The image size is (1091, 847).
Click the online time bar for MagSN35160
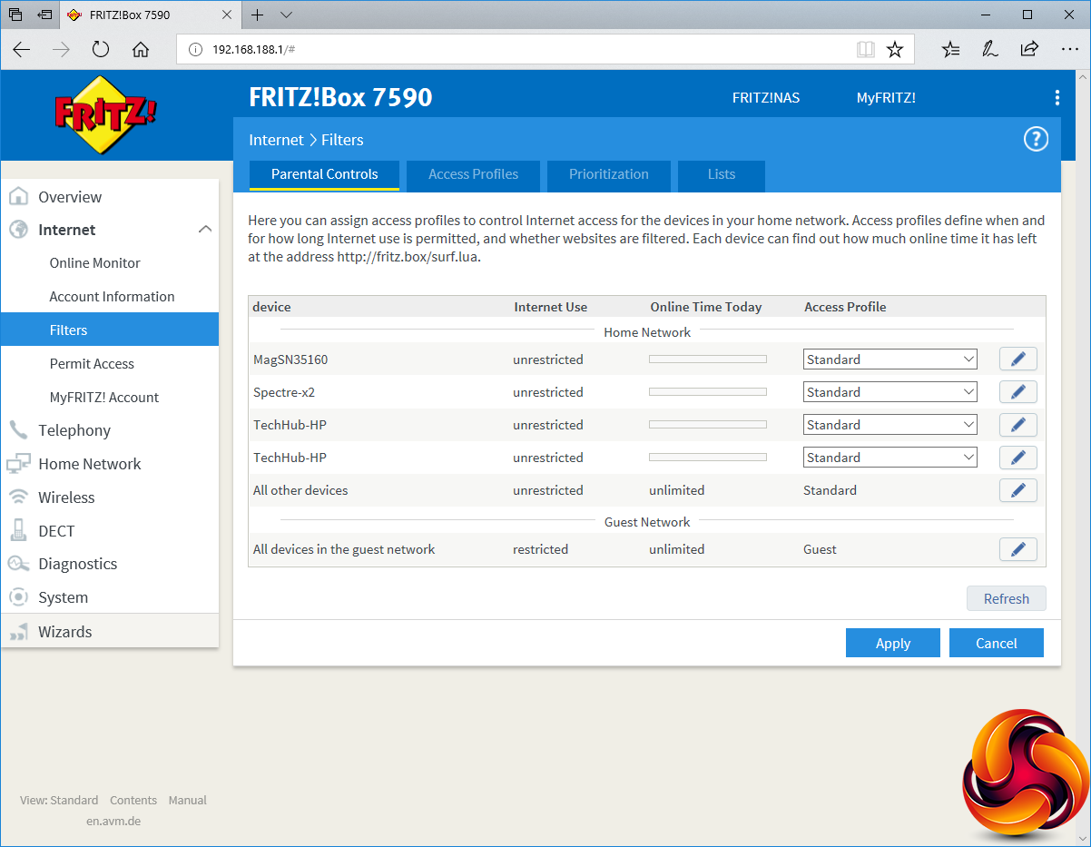coord(708,359)
